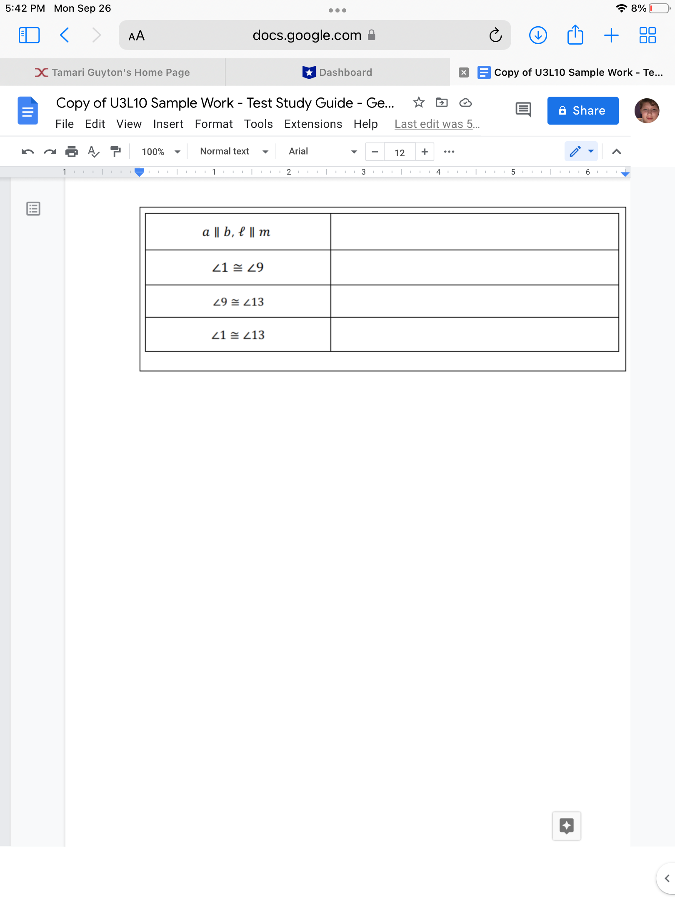Click the cell '∠9 ≅ ∠13'
Screen dimensions: 675x900
237,302
